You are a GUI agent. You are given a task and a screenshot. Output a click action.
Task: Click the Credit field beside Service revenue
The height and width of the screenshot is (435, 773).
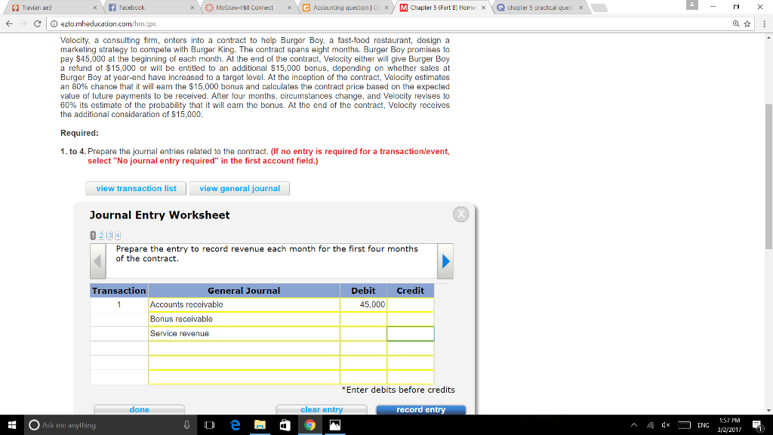pos(411,333)
